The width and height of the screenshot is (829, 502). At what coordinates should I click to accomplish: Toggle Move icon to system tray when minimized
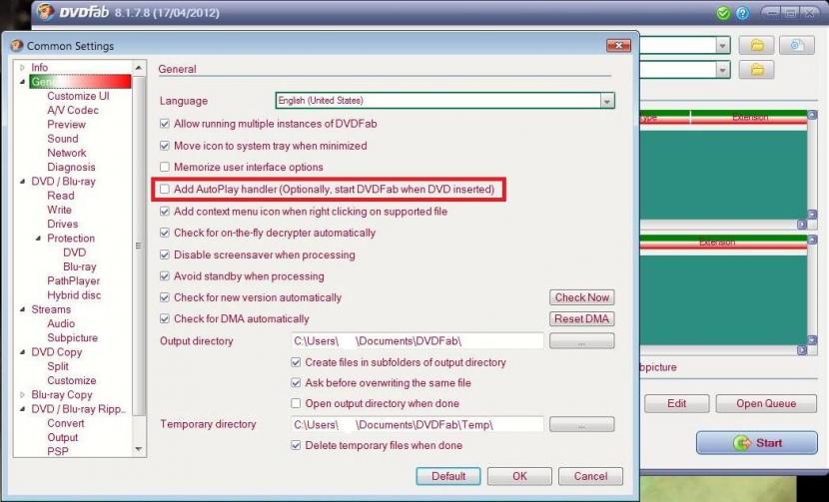[165, 146]
